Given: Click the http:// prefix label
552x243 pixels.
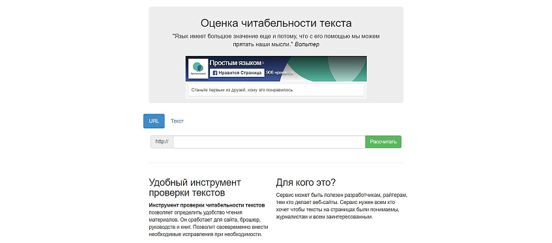Looking at the screenshot, I should tap(162, 142).
